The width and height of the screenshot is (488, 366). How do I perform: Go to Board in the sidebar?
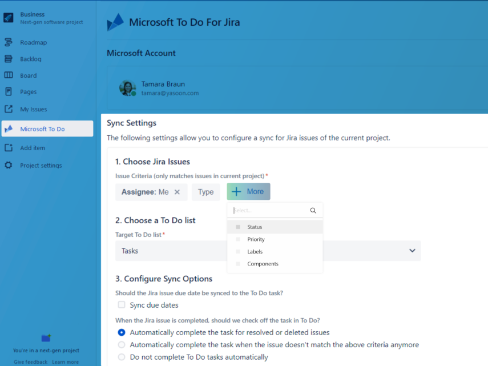tap(29, 75)
